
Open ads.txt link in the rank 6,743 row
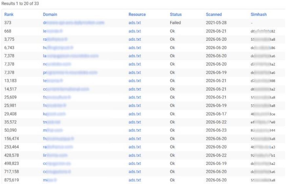coord(135,48)
